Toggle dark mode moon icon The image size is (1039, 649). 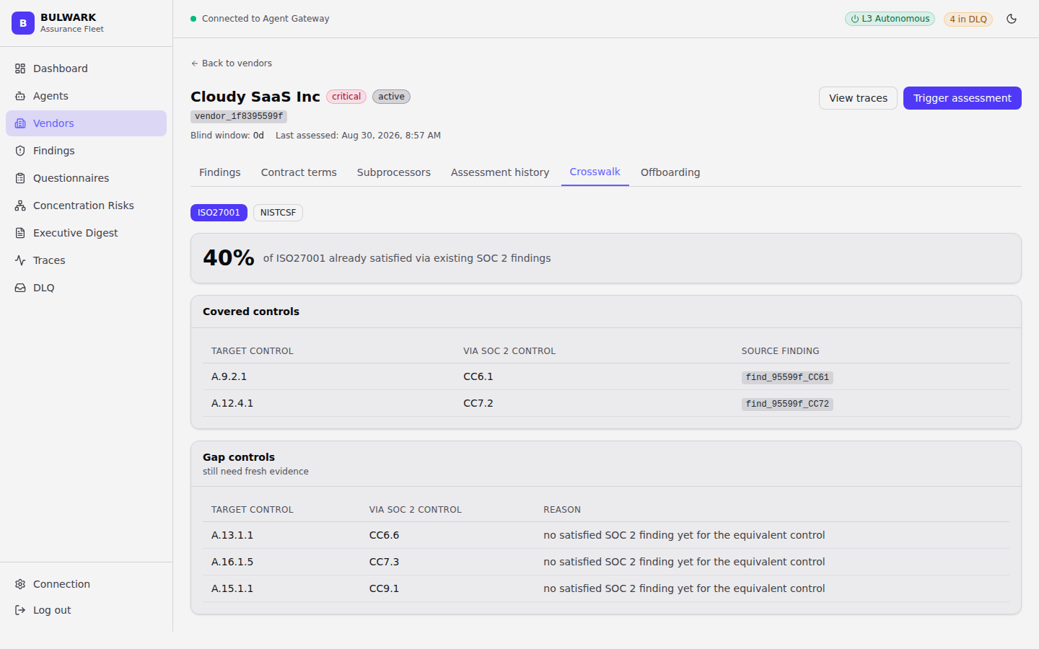1012,19
